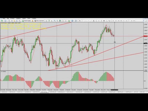Select the vertical line drawing tool

coord(86,21)
